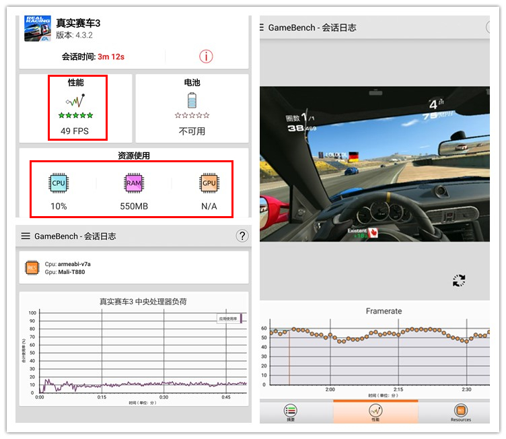Click the question mark help icon
The height and width of the screenshot is (439, 506).
[x=242, y=236]
